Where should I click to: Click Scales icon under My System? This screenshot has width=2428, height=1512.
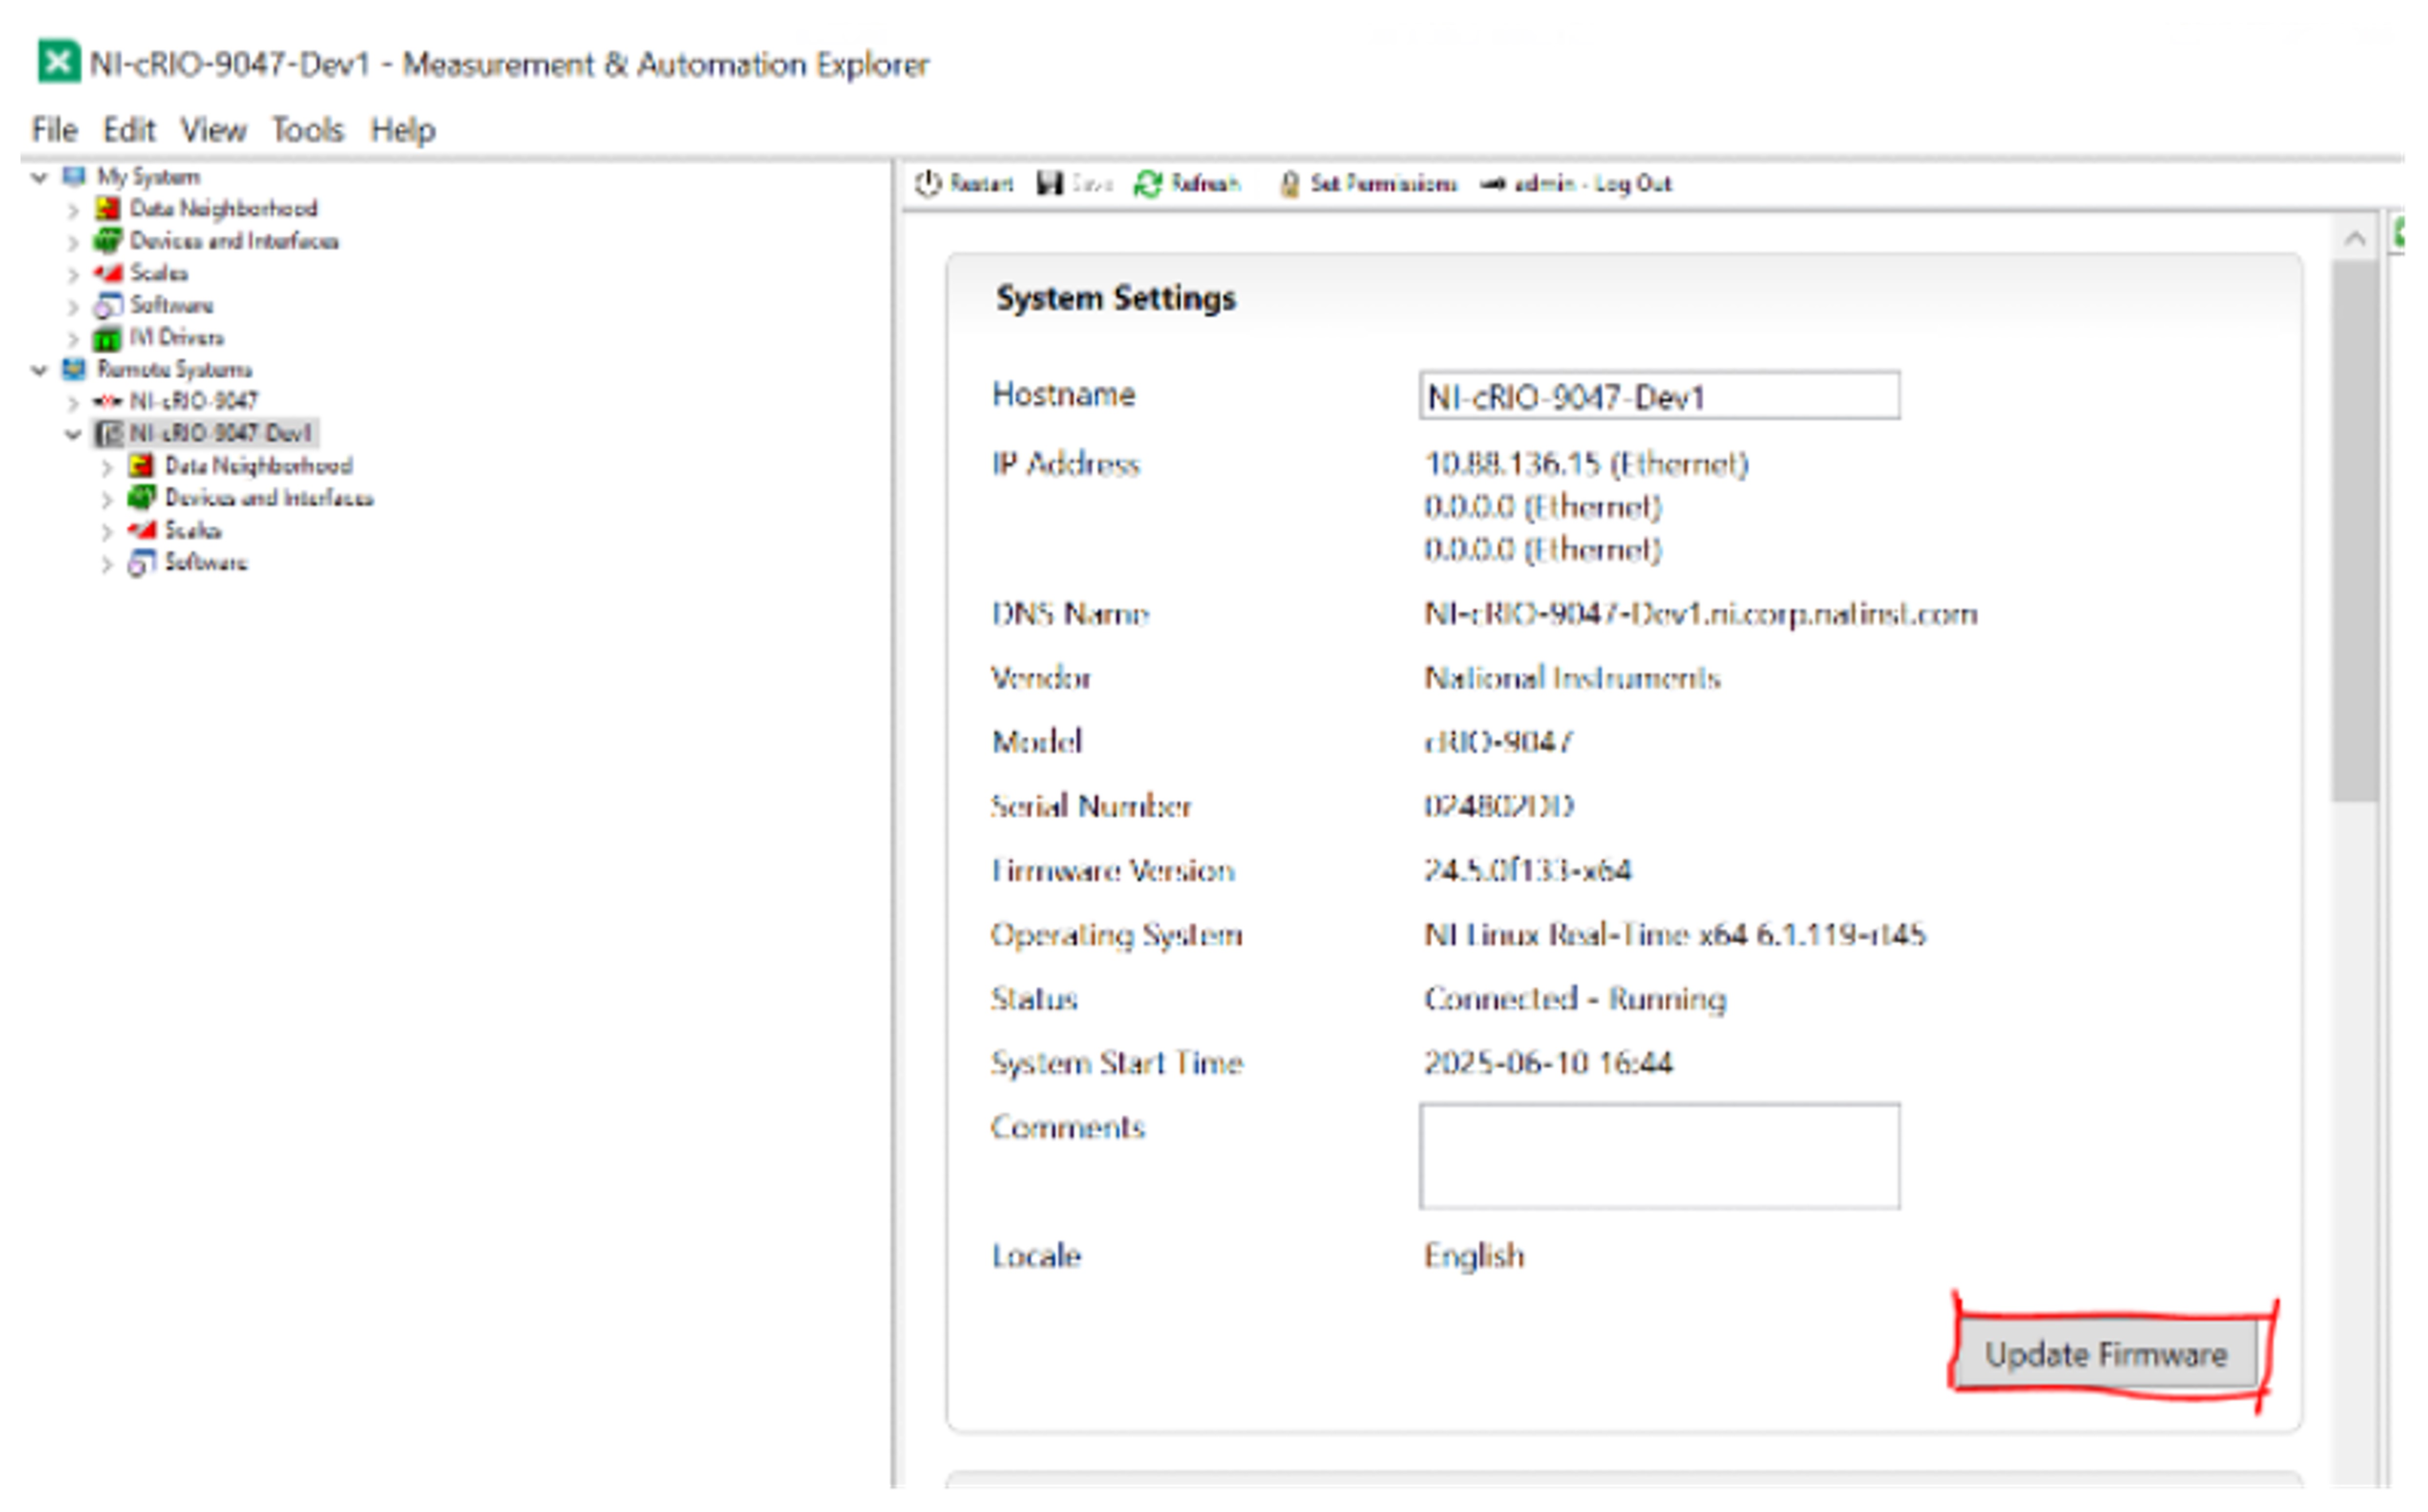coord(107,273)
